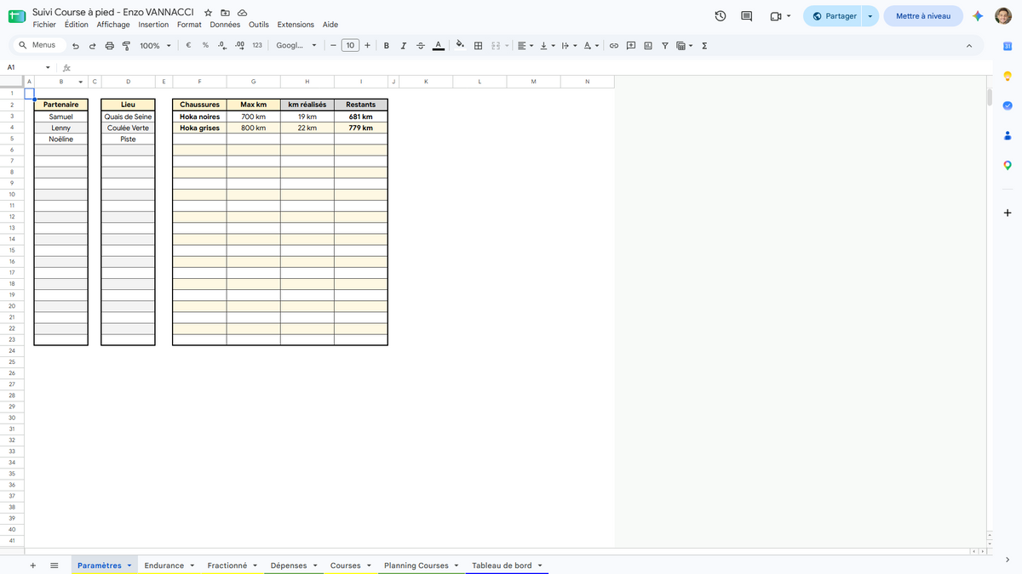Click the Partager button
This screenshot has height=574, width=1022.
[x=834, y=16]
